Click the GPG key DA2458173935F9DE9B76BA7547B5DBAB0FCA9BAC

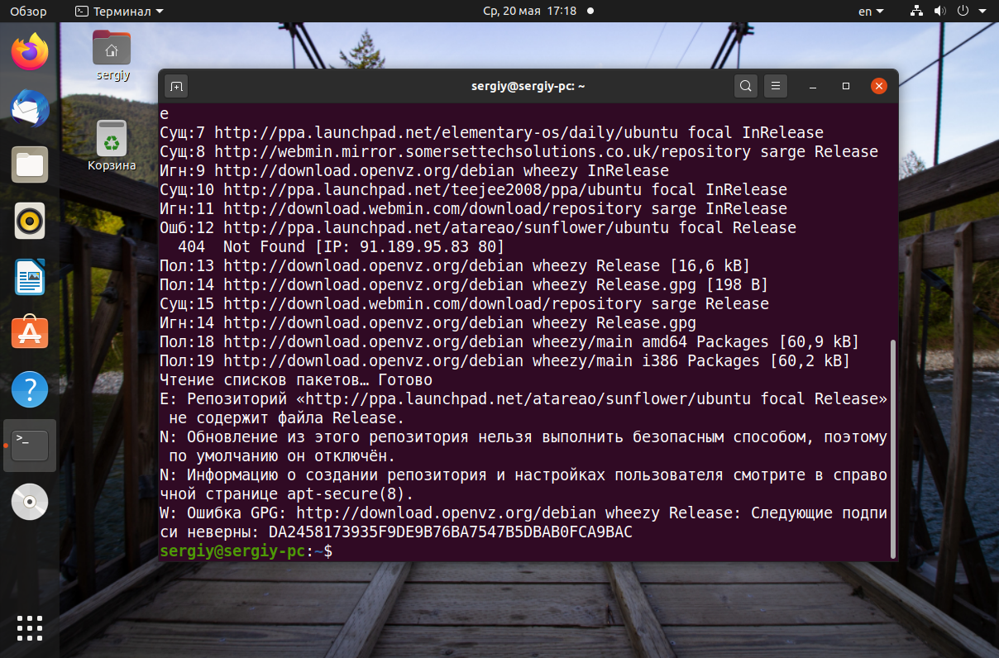pyautogui.click(x=451, y=532)
